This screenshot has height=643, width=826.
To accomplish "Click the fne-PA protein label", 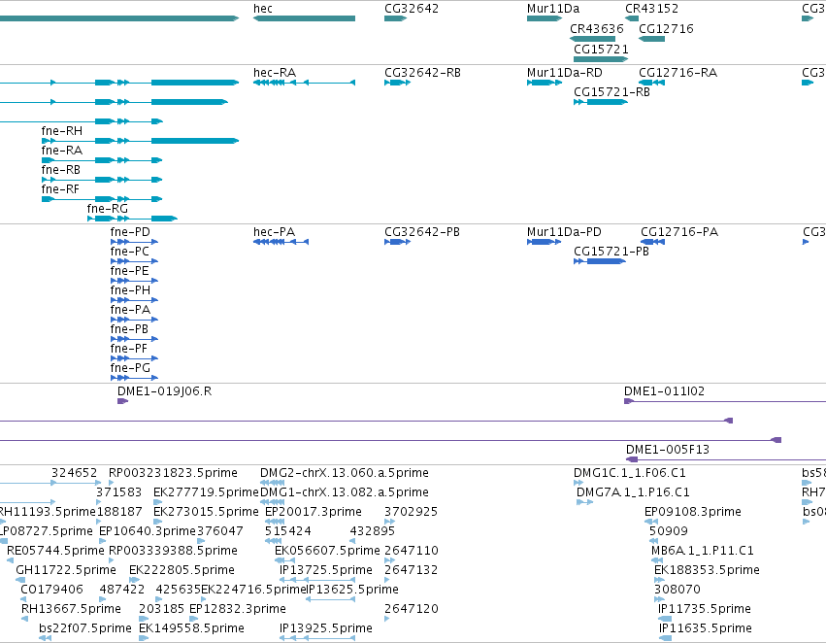I will click(130, 310).
